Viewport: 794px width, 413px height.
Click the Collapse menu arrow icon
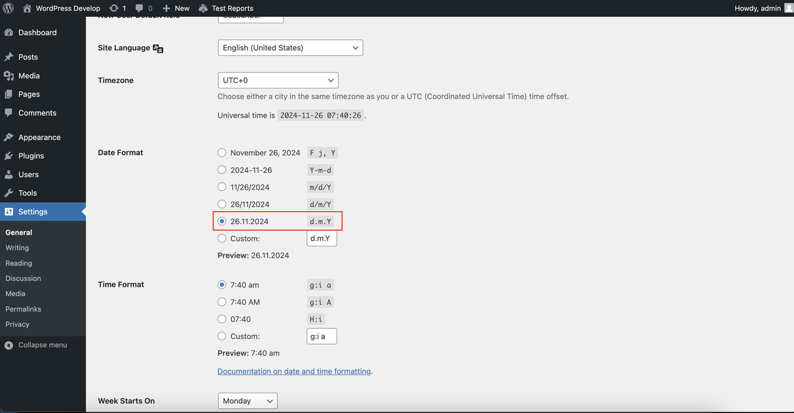click(9, 346)
